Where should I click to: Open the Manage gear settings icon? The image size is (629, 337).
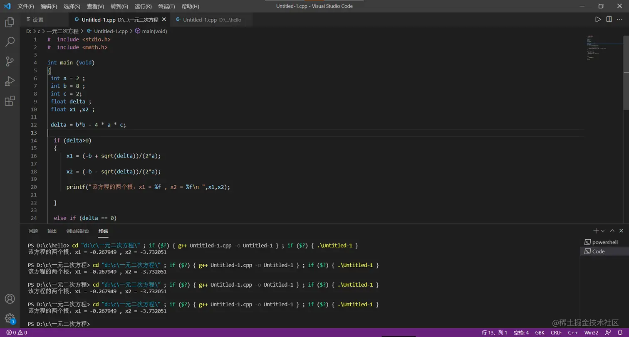(10, 319)
